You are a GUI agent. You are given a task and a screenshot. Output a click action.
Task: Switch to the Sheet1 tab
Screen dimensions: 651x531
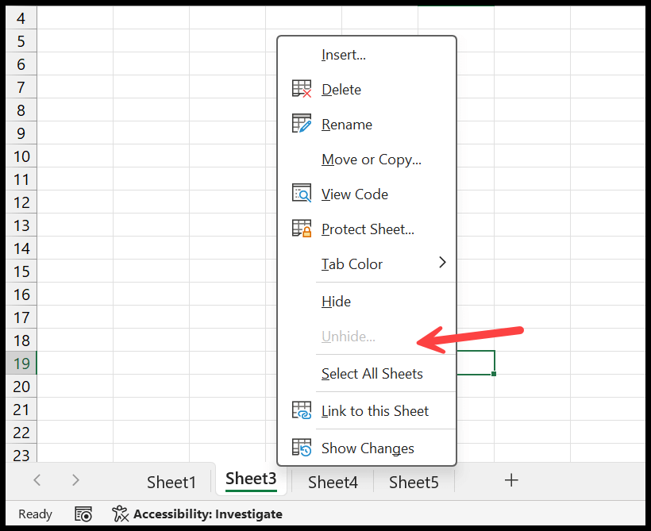click(171, 482)
